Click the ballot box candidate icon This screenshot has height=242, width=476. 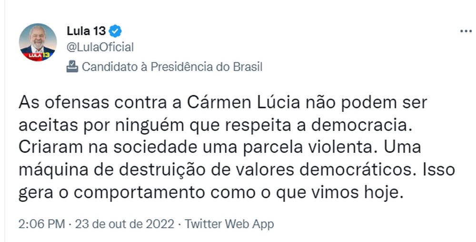pos(72,67)
